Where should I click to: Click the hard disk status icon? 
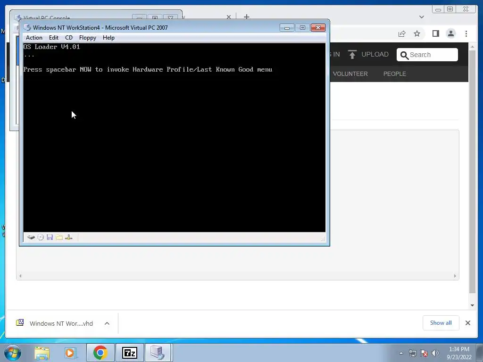coord(31,237)
